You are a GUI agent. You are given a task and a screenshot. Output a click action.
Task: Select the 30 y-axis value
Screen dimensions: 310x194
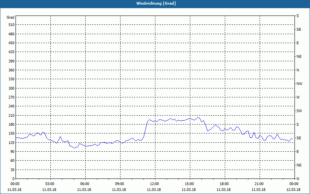[x=12, y=170]
